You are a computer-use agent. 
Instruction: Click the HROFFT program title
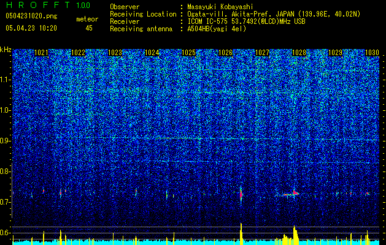coord(38,5)
